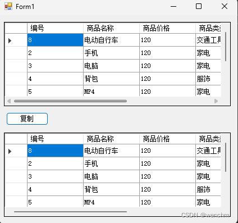Click 商品价格 column header in bottom grid
Image resolution: width=238 pixels, height=223 pixels.
coord(167,139)
